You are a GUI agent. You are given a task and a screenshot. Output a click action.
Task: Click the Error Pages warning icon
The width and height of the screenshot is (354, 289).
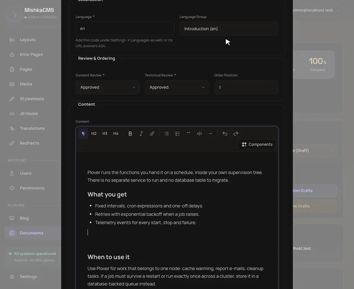[x=12, y=55]
